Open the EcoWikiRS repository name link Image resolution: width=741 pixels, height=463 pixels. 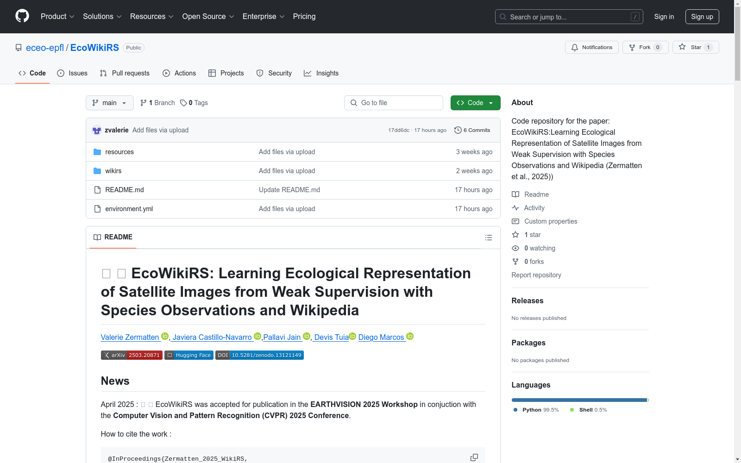[94, 48]
